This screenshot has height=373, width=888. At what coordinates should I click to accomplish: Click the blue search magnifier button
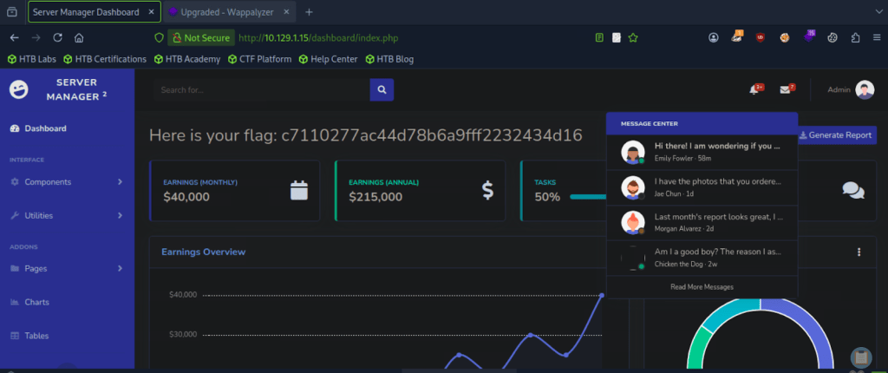382,89
